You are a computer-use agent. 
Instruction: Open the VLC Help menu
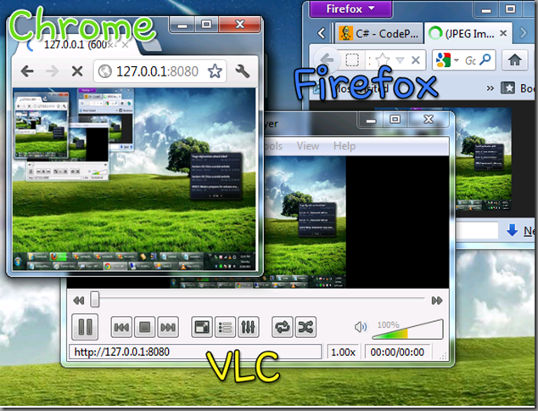[x=345, y=146]
